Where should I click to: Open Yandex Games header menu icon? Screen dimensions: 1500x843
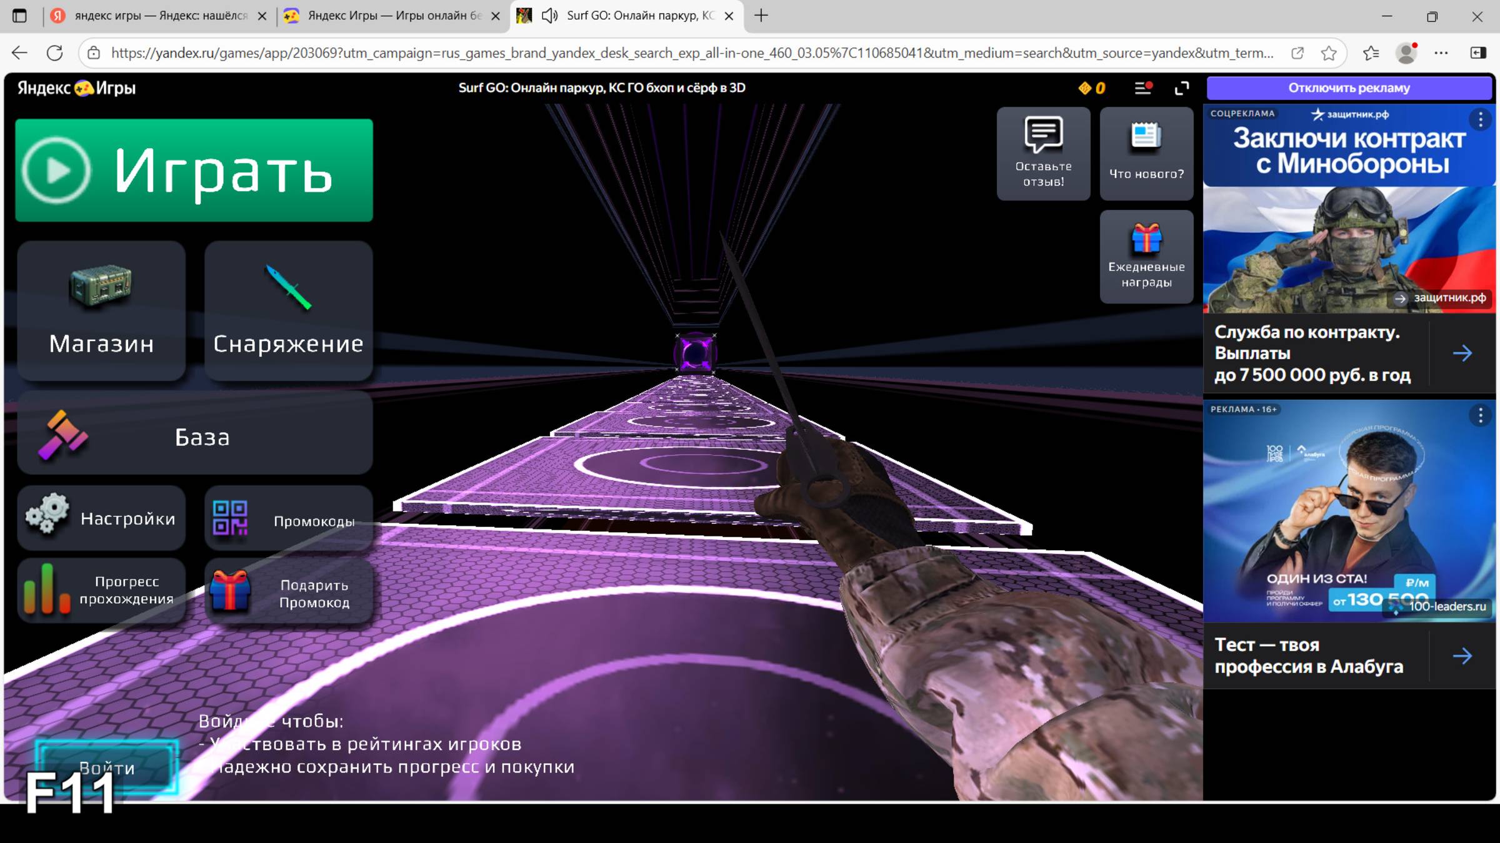point(1142,89)
